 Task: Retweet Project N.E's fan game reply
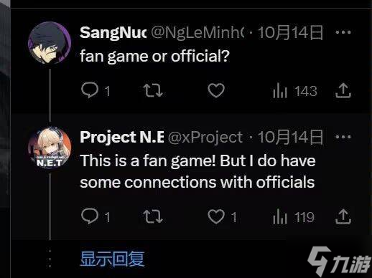153,216
